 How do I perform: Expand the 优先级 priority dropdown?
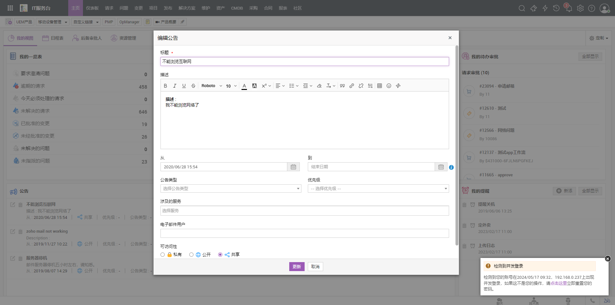coord(378,189)
